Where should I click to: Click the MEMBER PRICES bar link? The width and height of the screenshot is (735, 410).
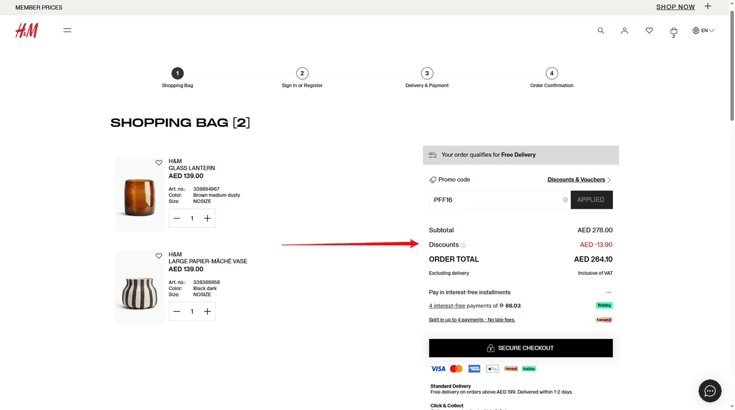click(x=38, y=7)
